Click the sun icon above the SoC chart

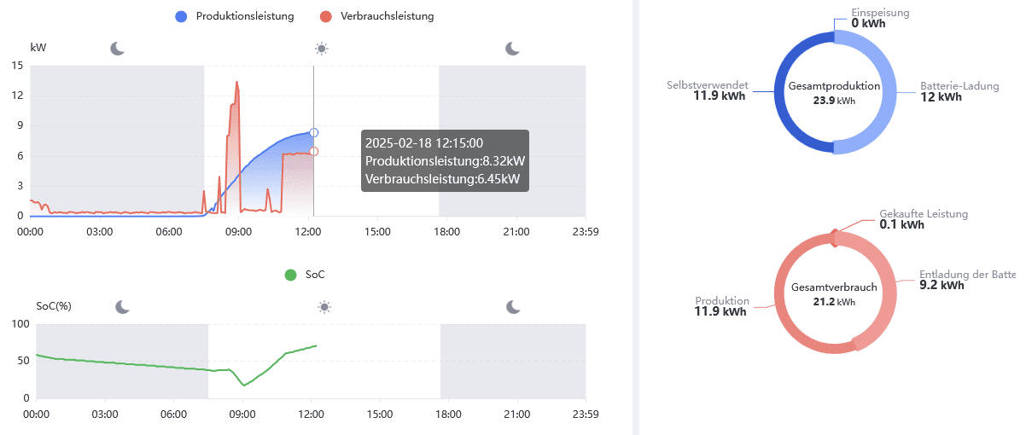[x=324, y=306]
